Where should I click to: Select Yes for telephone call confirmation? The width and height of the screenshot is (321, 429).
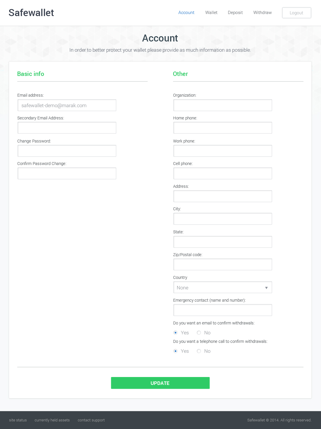(175, 351)
